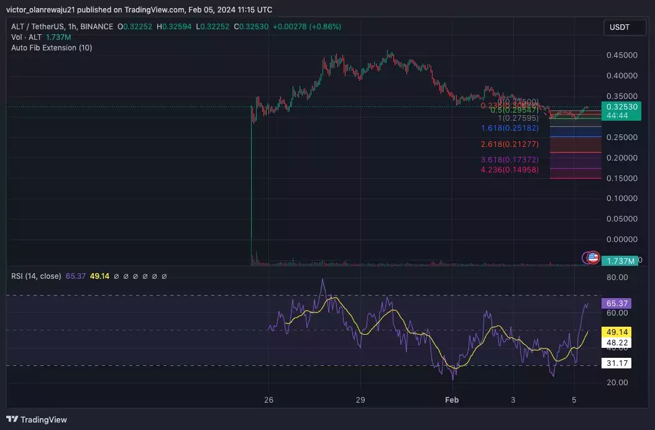Click the purple 65.37 RSI value tag
Screen dimensions: 655x430
616,303
